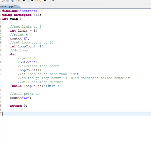Viewport: 151px width, 144px height.
Task: Click the Next Annotation down-arrow icon
Action: [x=19, y=1]
